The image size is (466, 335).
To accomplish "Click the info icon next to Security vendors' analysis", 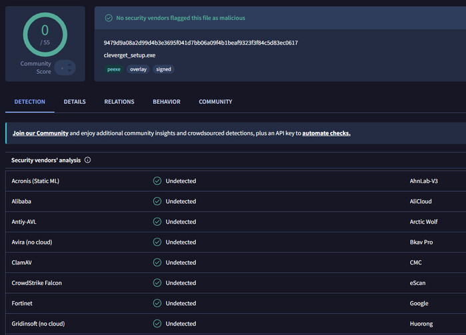I will 87,160.
